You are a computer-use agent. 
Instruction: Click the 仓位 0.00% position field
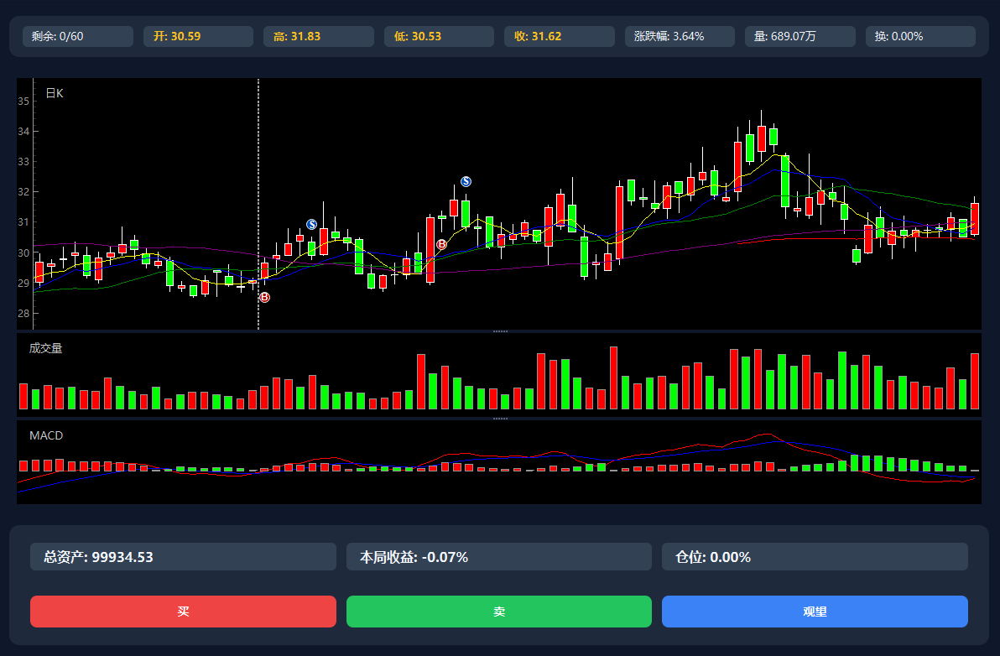(815, 556)
